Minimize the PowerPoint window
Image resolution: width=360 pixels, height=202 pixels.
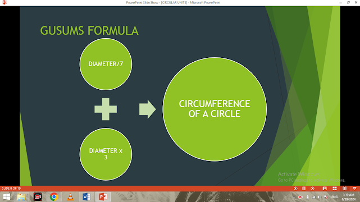pos(340,2)
